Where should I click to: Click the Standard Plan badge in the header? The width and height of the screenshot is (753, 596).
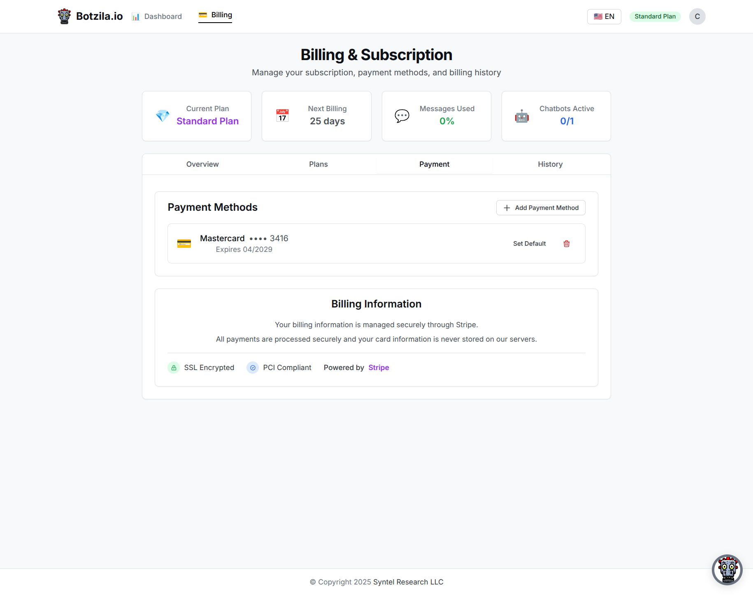[x=655, y=16]
